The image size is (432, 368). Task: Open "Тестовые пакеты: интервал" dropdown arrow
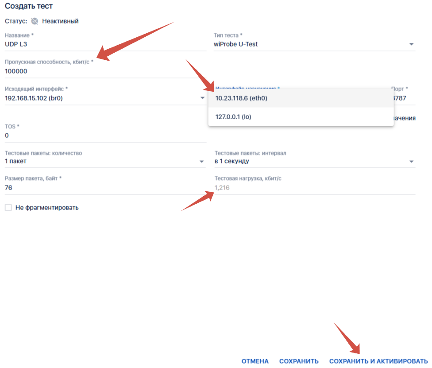pyautogui.click(x=411, y=162)
